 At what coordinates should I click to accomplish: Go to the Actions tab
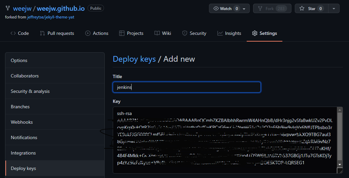(x=97, y=33)
